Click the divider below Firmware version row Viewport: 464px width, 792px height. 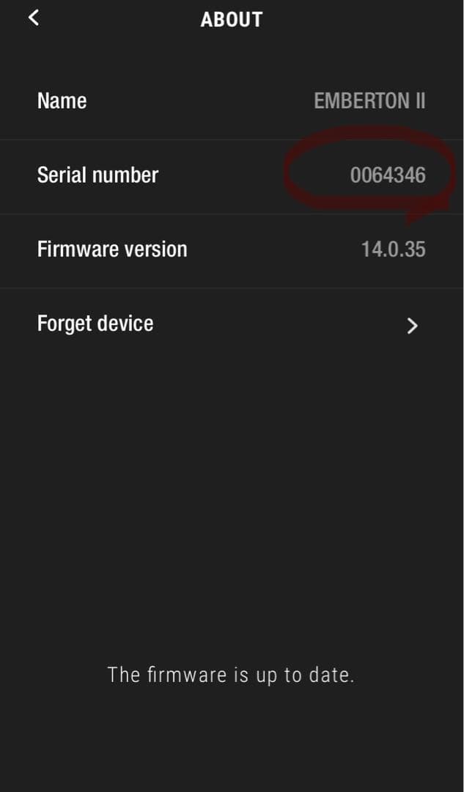click(x=232, y=288)
